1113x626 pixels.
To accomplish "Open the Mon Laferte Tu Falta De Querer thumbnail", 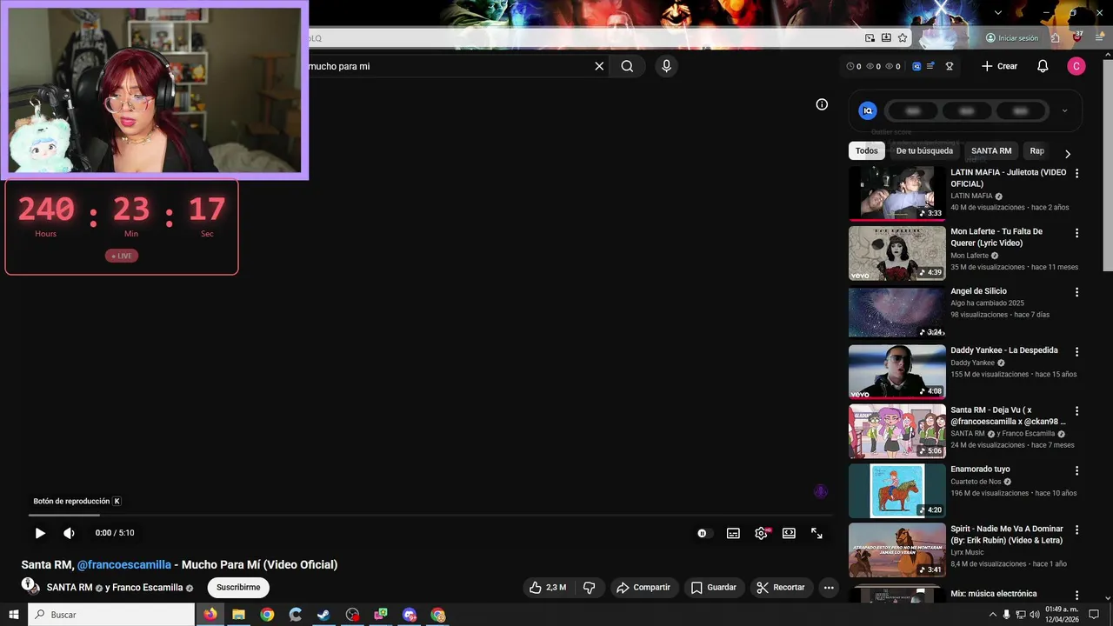I will 896,253.
